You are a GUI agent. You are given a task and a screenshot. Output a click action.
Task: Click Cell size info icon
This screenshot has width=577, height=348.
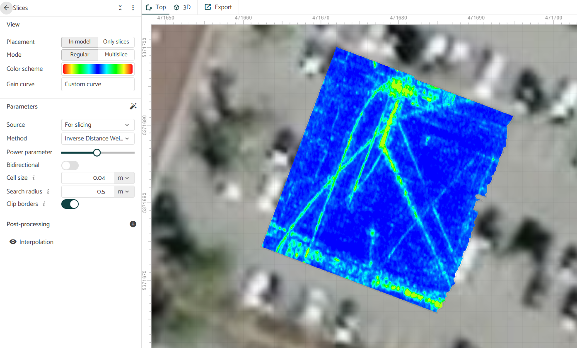[x=34, y=178]
